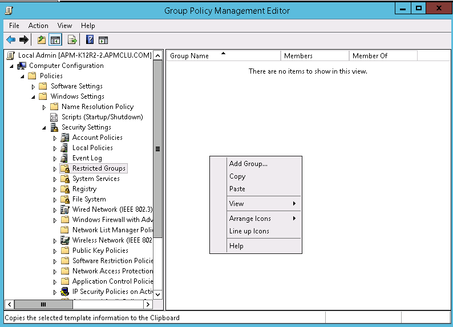453x327 pixels.
Task: Choose Add Group... from context menu
Action: pyautogui.click(x=248, y=164)
